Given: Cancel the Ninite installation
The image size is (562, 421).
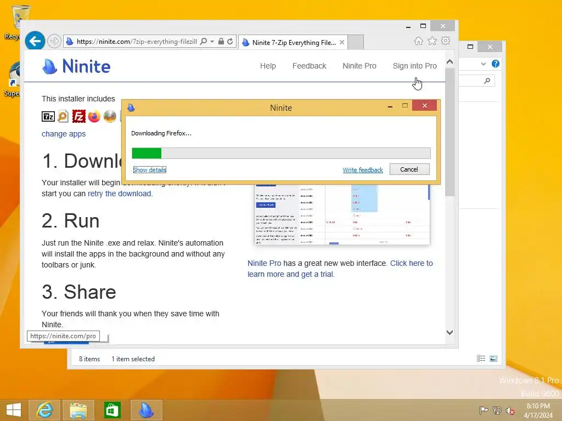Looking at the screenshot, I should pyautogui.click(x=409, y=169).
